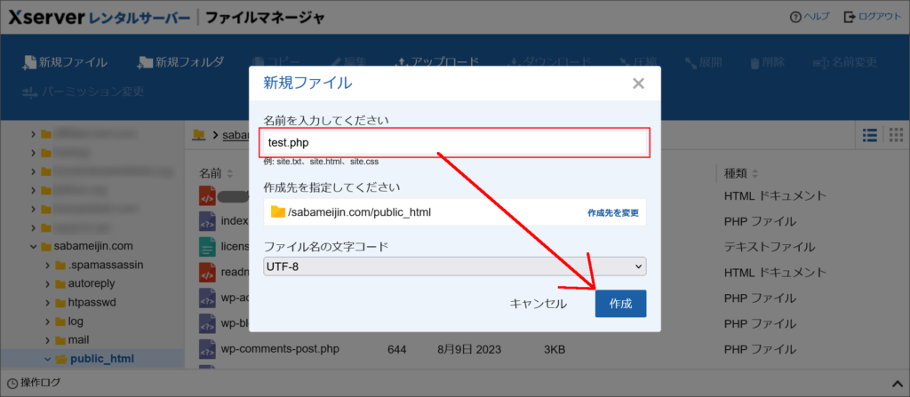Click the 削除 toolbar button
This screenshot has width=910, height=397.
(767, 63)
